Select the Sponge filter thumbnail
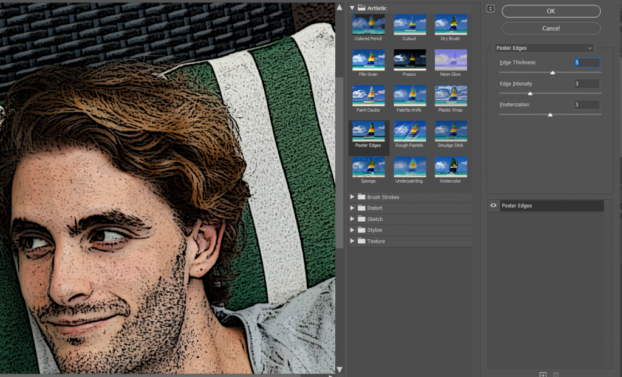This screenshot has height=377, width=622. pos(368,167)
